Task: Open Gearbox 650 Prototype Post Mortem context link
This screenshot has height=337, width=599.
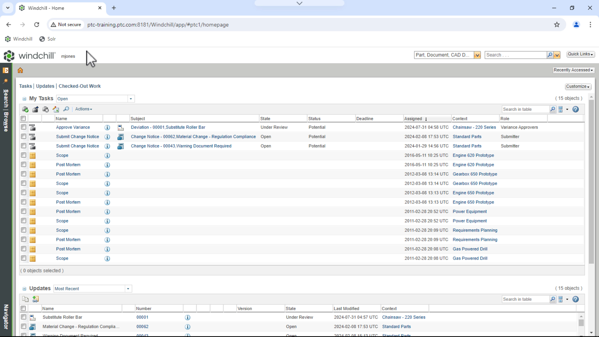Action: pos(475,174)
